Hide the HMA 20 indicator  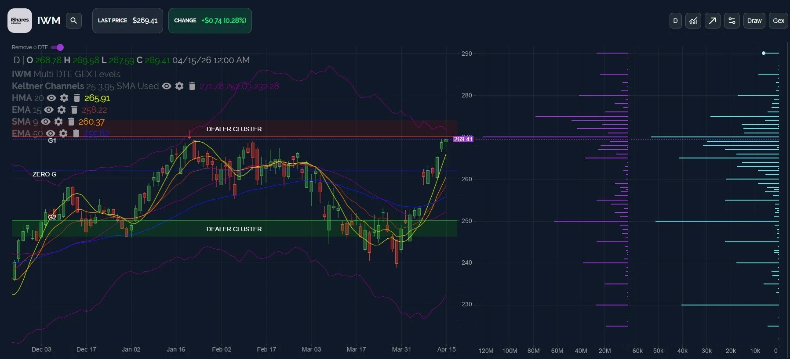51,98
